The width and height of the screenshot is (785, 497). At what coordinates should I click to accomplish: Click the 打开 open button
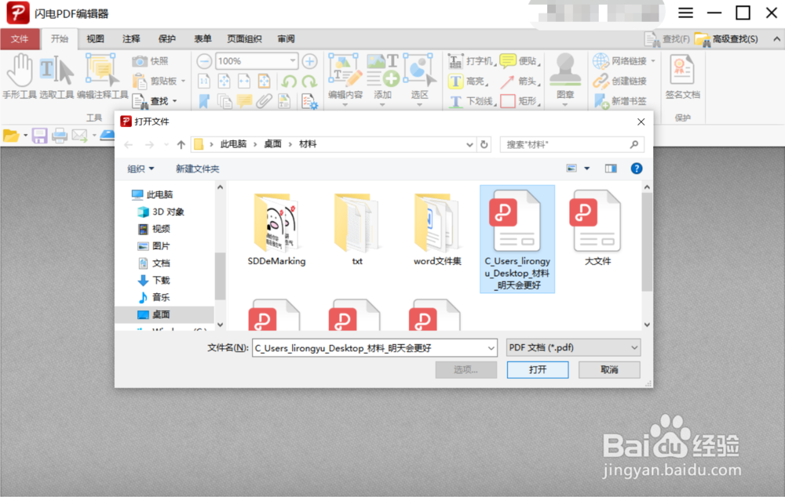pos(538,369)
